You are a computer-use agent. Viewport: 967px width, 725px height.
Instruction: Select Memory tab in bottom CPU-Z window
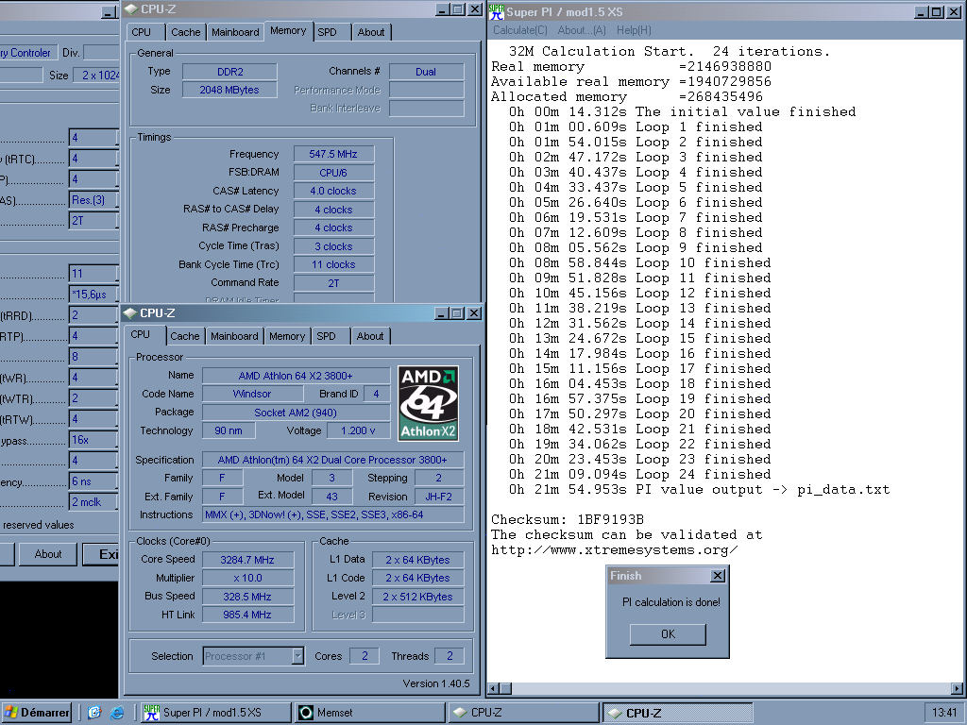pos(287,336)
